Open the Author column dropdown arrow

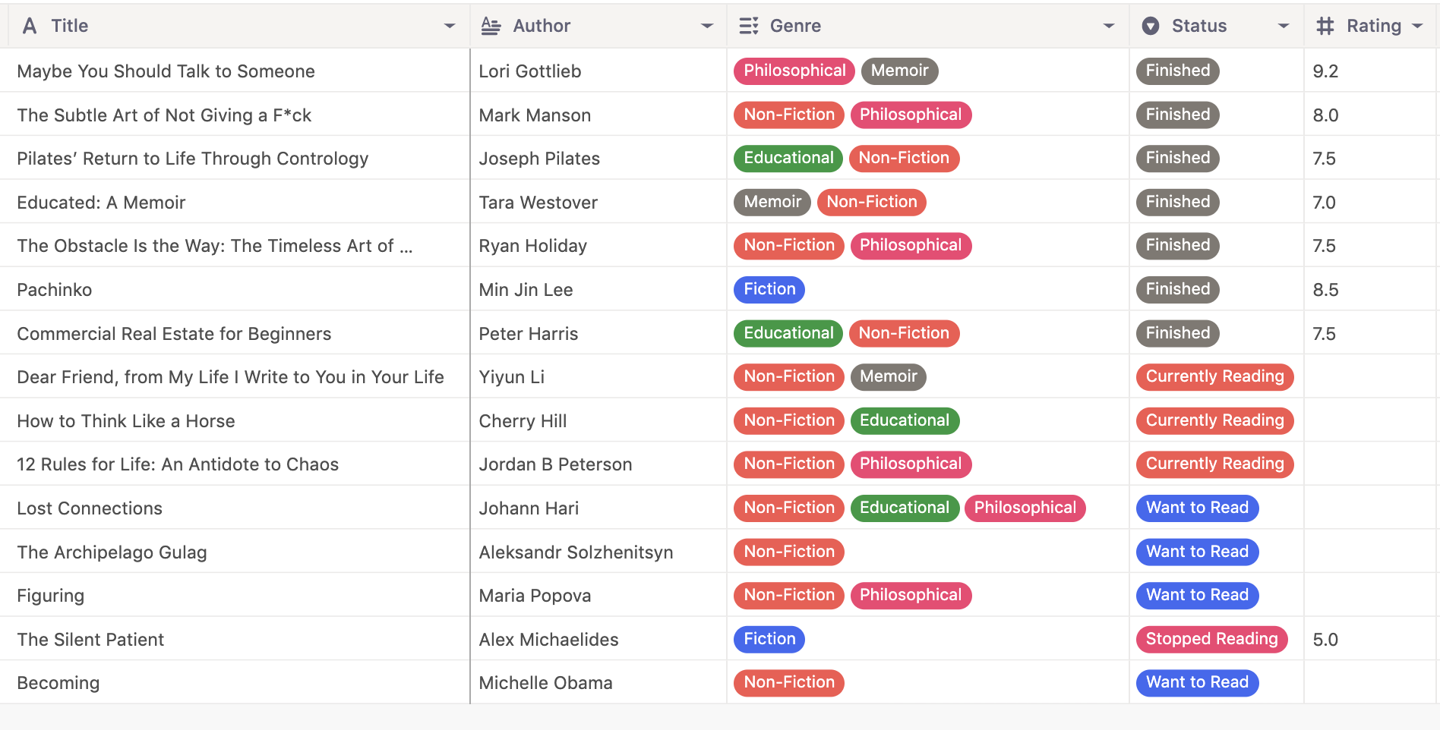tap(707, 26)
